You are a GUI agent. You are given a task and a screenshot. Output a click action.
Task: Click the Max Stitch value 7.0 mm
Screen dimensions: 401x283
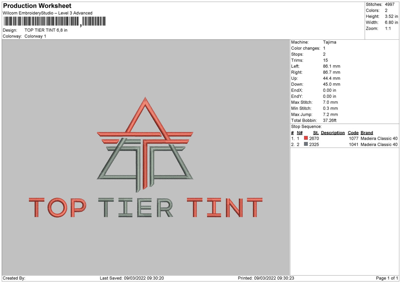[330, 102]
